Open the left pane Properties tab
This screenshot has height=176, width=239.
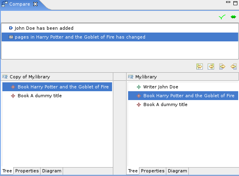click(27, 171)
